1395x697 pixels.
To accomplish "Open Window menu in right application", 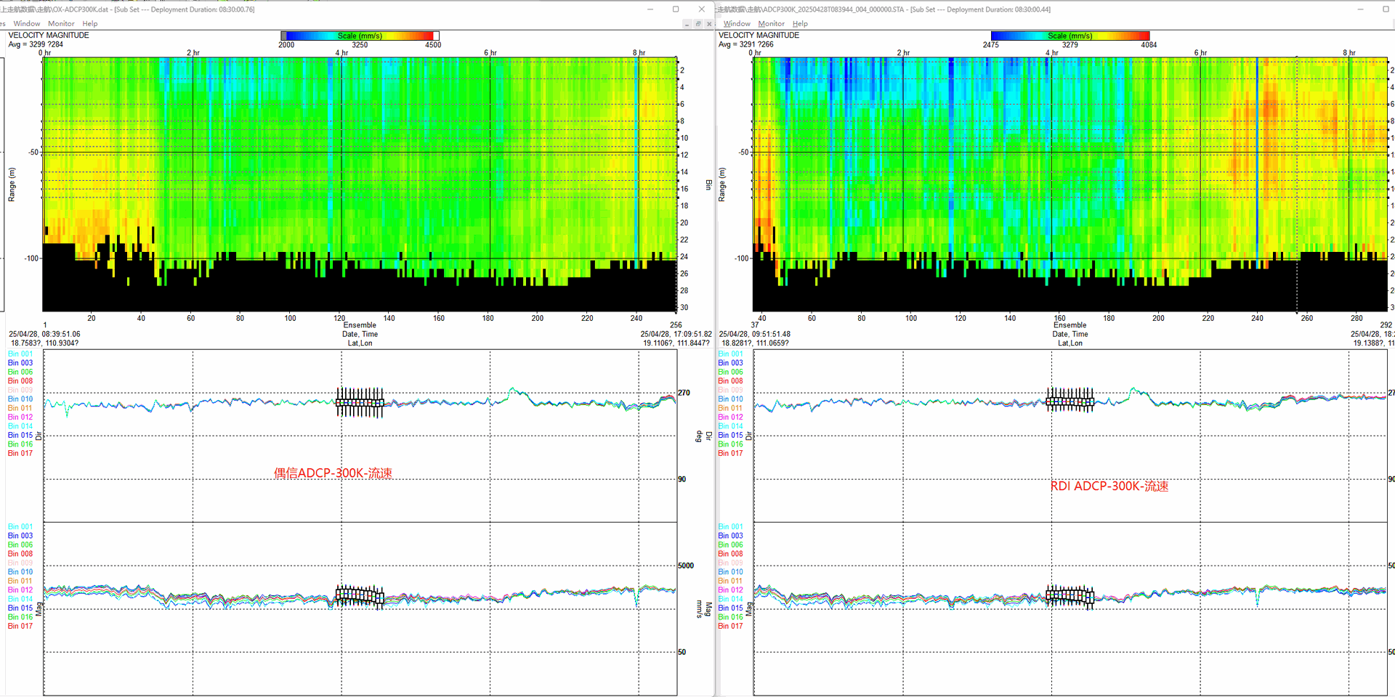I will [x=737, y=24].
